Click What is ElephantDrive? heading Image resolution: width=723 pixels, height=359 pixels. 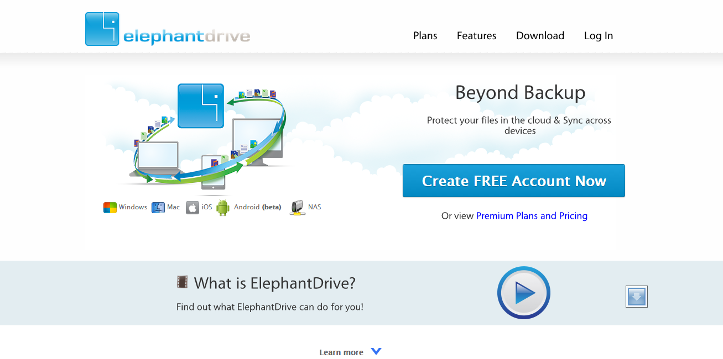tap(275, 283)
